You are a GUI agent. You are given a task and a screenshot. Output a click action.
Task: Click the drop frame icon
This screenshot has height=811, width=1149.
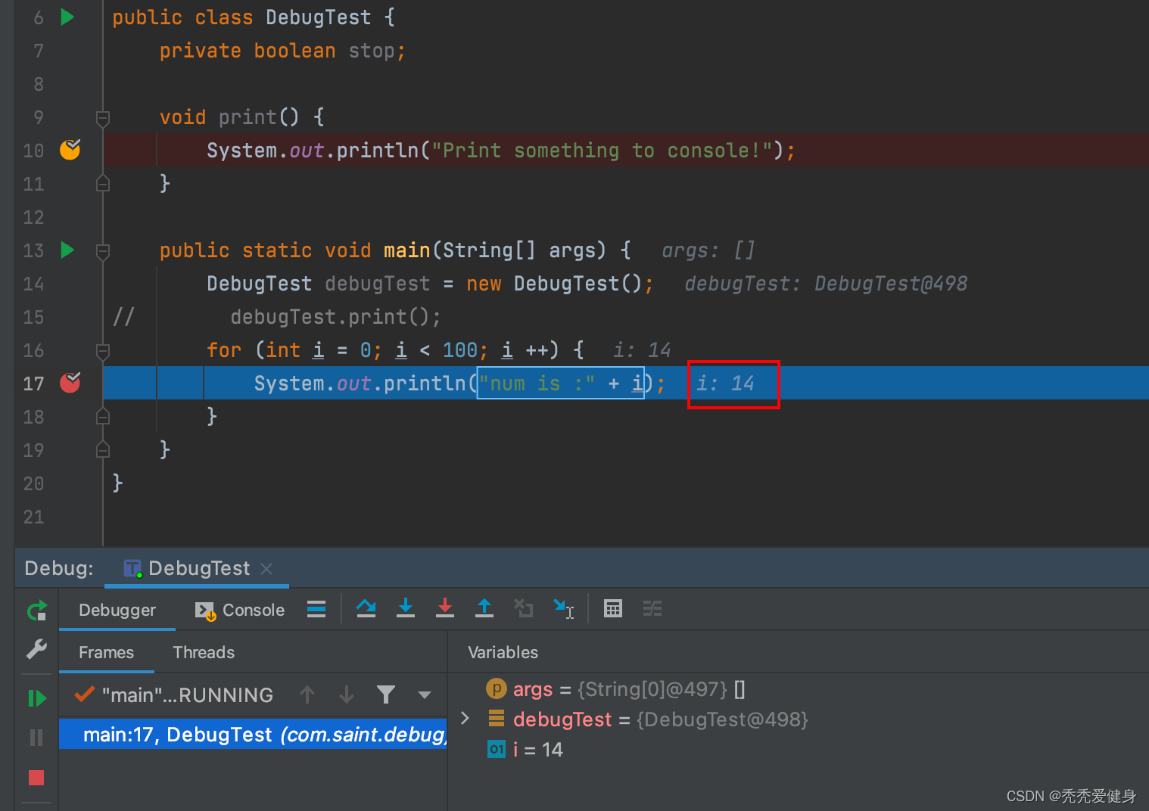tap(524, 608)
